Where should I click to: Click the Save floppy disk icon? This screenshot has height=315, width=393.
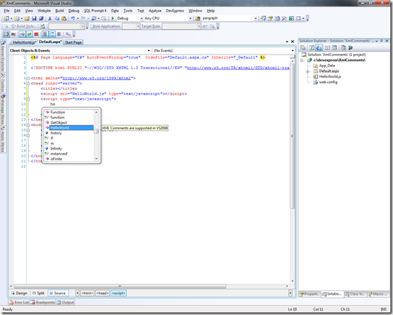point(34,18)
